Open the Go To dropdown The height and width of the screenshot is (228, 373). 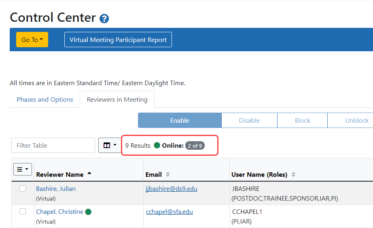32,40
